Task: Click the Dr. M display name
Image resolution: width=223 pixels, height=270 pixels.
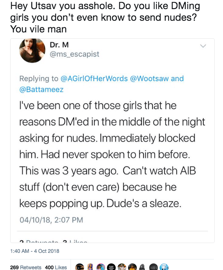Action: coord(59,45)
